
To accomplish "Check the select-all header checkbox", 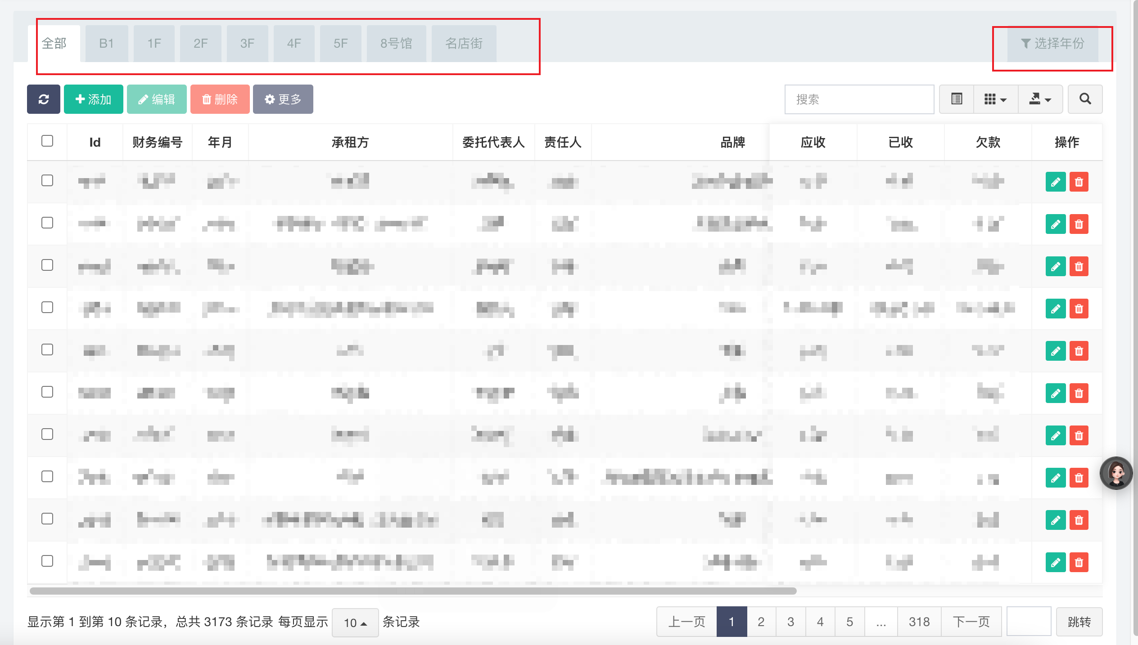I will [x=47, y=141].
